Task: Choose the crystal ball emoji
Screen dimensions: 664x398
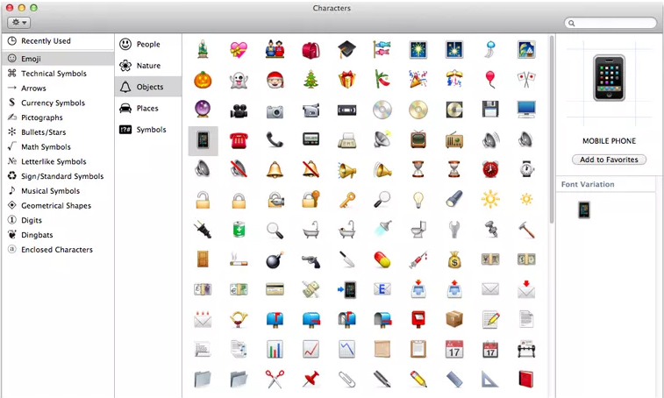Action: [x=203, y=110]
